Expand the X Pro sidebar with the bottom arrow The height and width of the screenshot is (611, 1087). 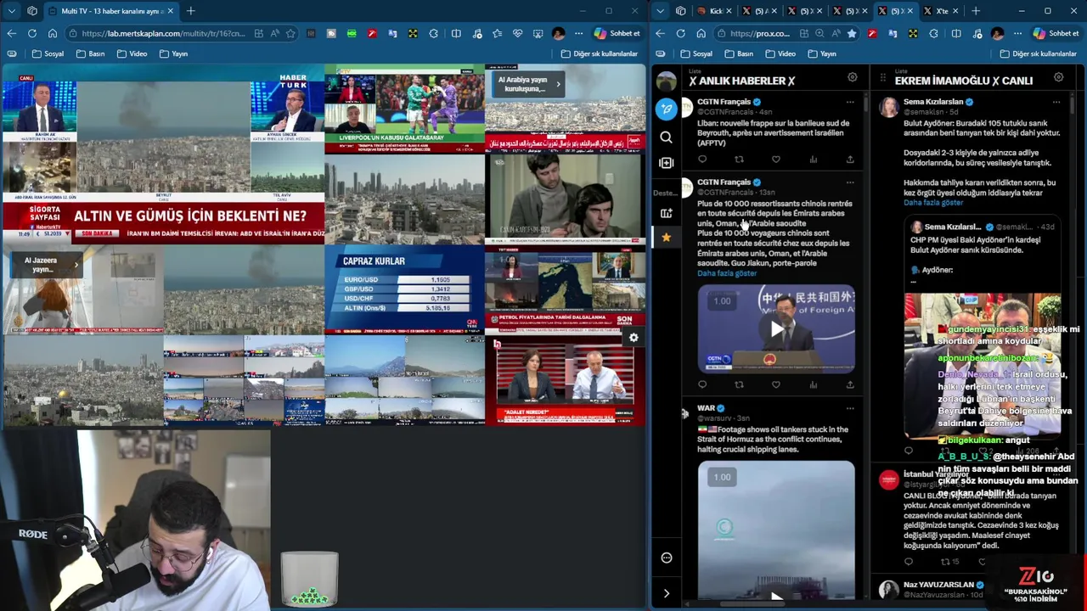coord(667,593)
